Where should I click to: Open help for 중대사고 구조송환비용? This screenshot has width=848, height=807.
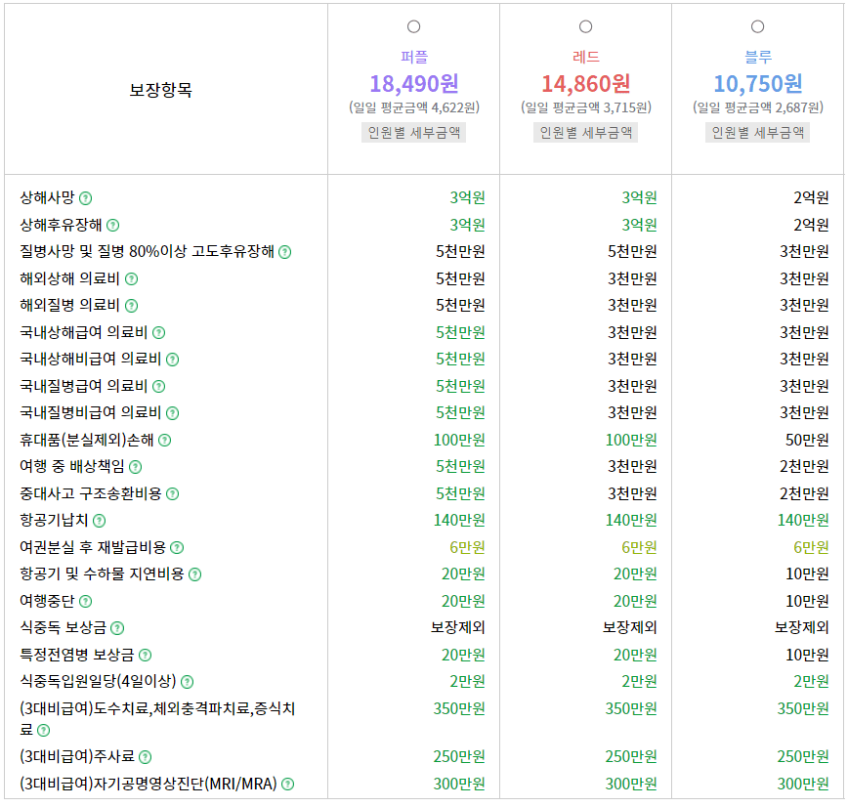click(172, 493)
